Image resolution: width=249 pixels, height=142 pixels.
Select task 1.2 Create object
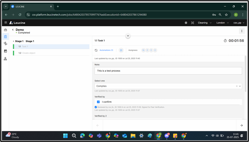coord(29,53)
